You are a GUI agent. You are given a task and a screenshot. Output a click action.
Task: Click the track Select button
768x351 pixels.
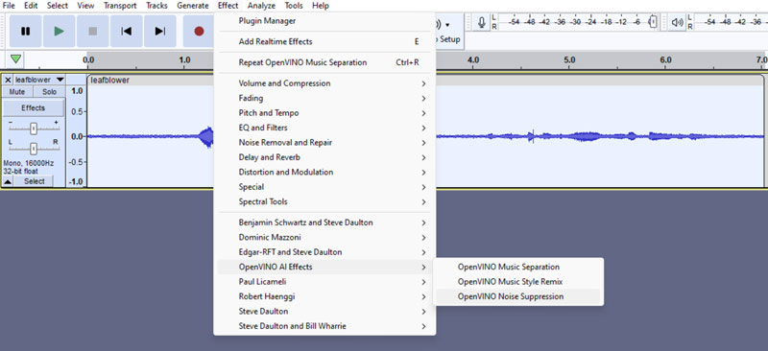(x=34, y=181)
